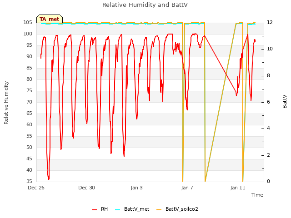
Task: Click the 'Dec 26' x-axis label
Action: tap(36, 188)
